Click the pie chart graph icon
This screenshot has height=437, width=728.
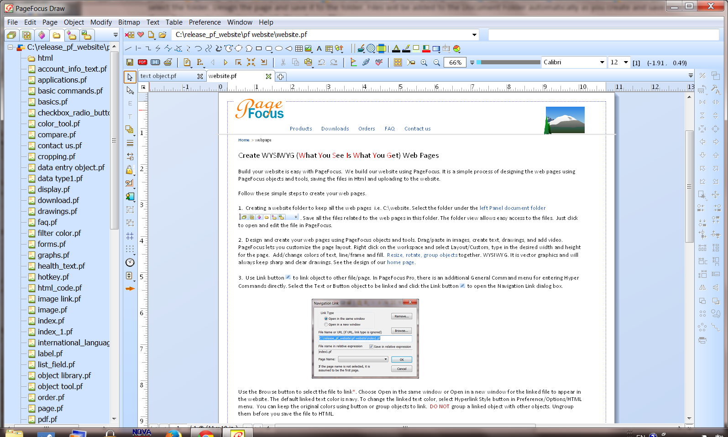point(456,48)
